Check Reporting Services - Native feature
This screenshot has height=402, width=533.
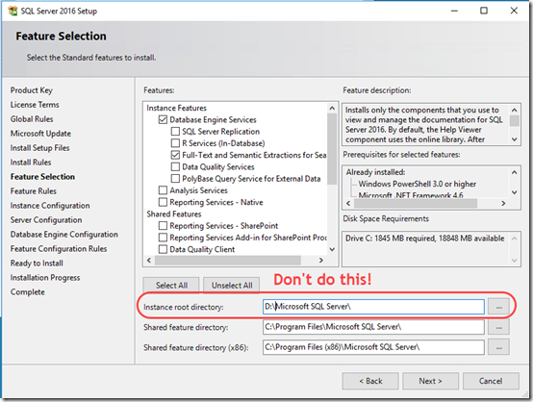click(x=163, y=202)
